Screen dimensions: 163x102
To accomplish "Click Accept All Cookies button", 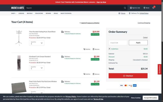I will [x=151, y=98].
